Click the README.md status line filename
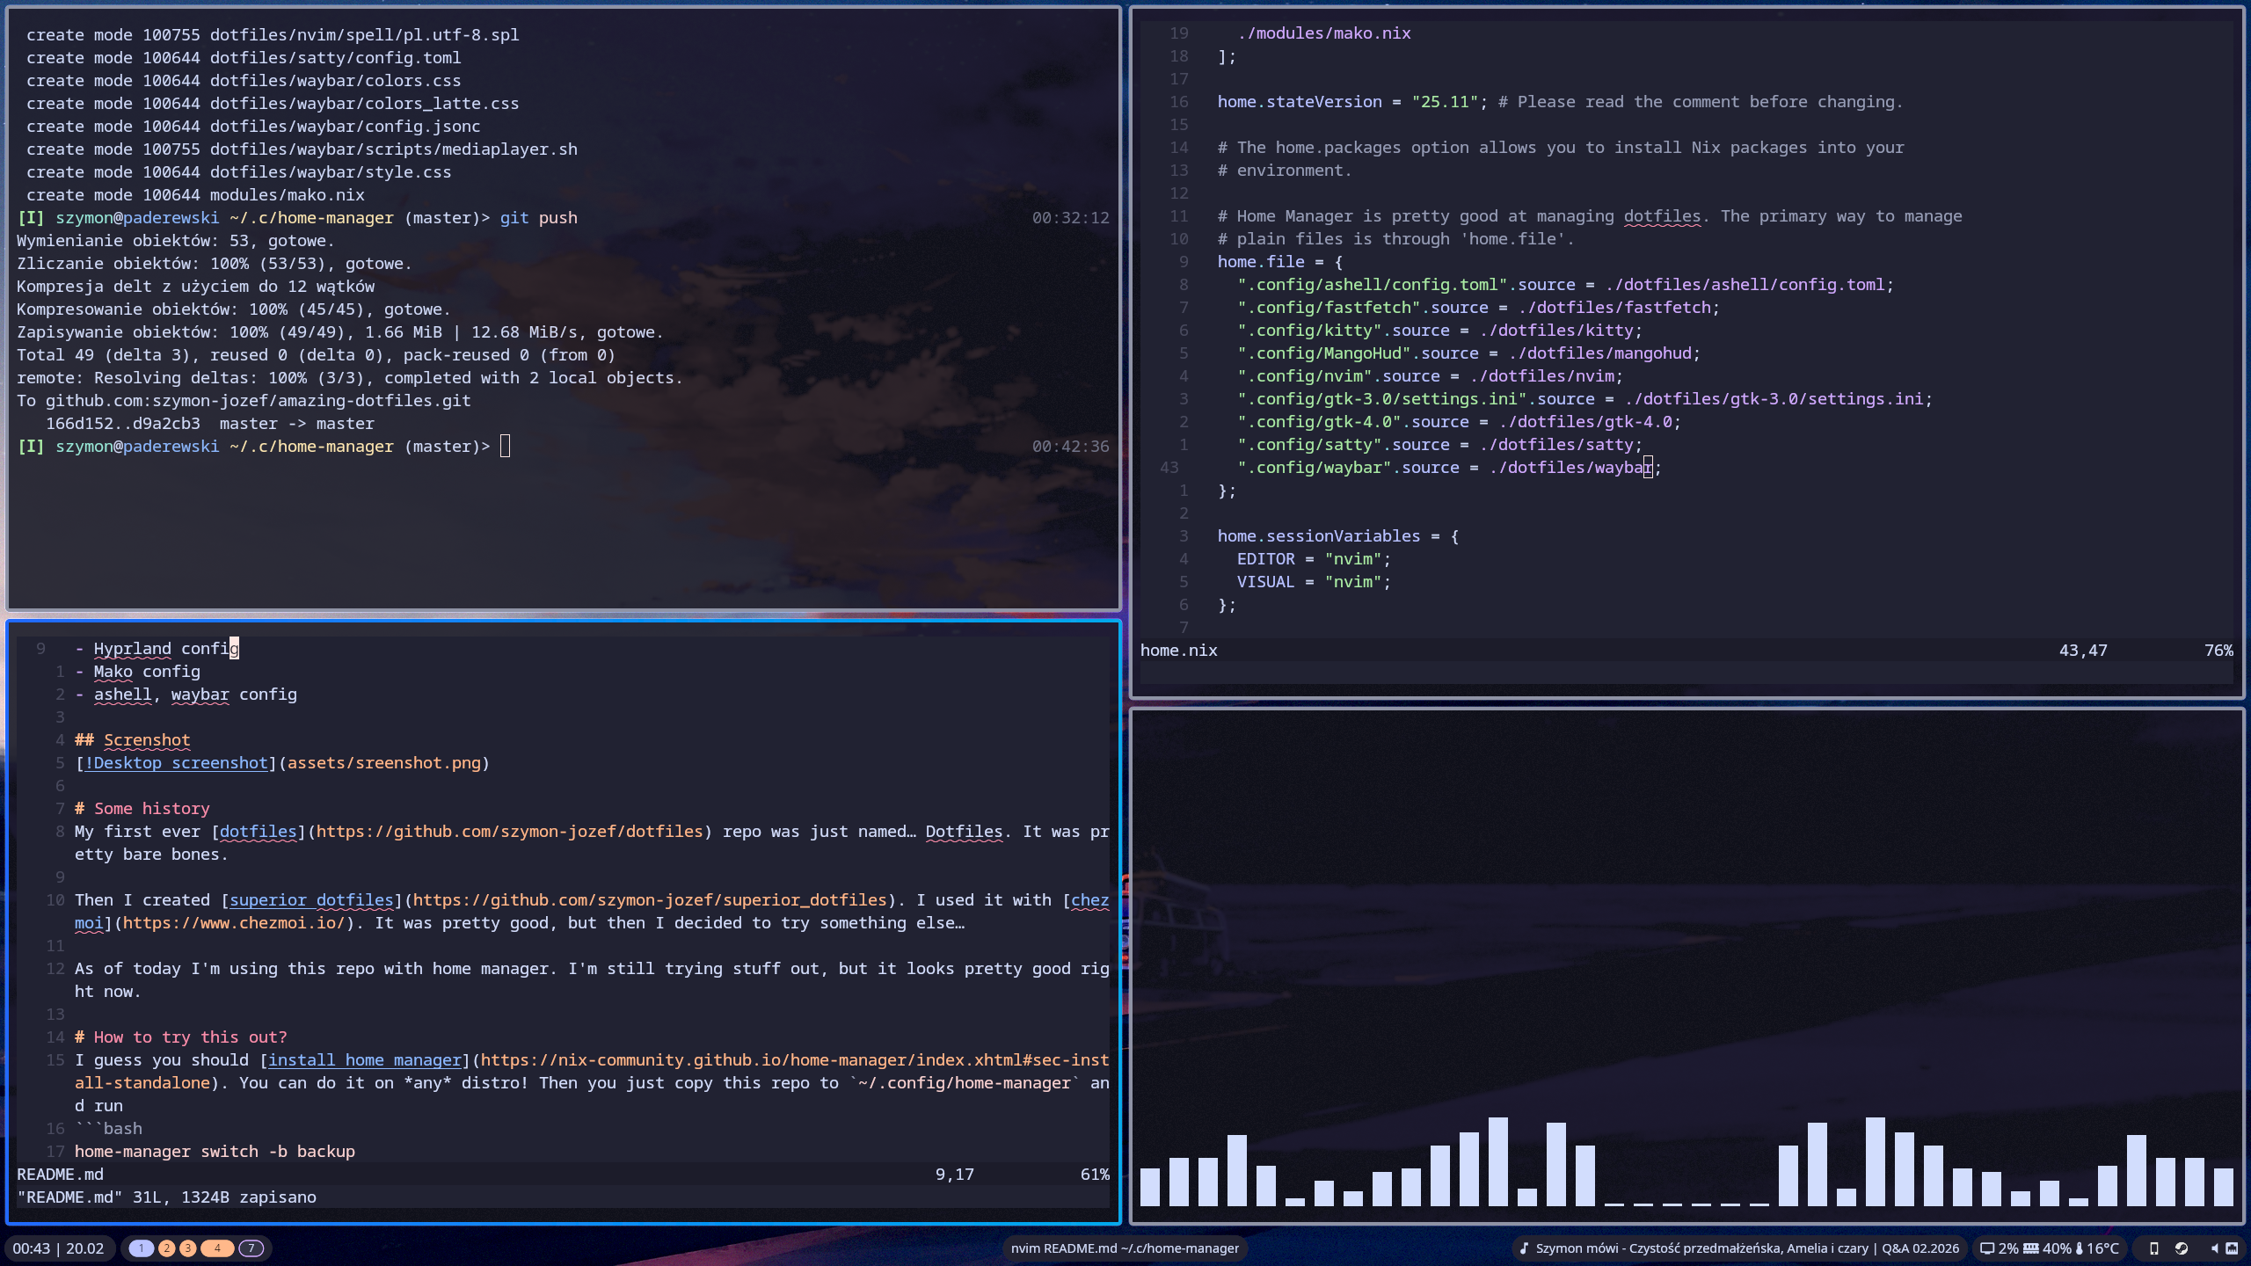This screenshot has width=2251, height=1266. (x=60, y=1174)
